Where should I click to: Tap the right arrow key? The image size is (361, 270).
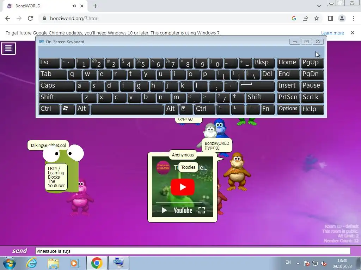252,109
